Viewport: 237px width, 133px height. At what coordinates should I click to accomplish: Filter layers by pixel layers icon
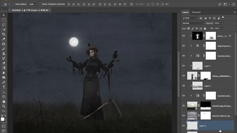pos(201,18)
